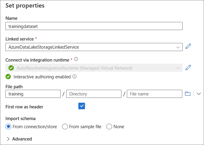Click the Directory input field
The width and height of the screenshot is (204, 145).
[94, 94]
